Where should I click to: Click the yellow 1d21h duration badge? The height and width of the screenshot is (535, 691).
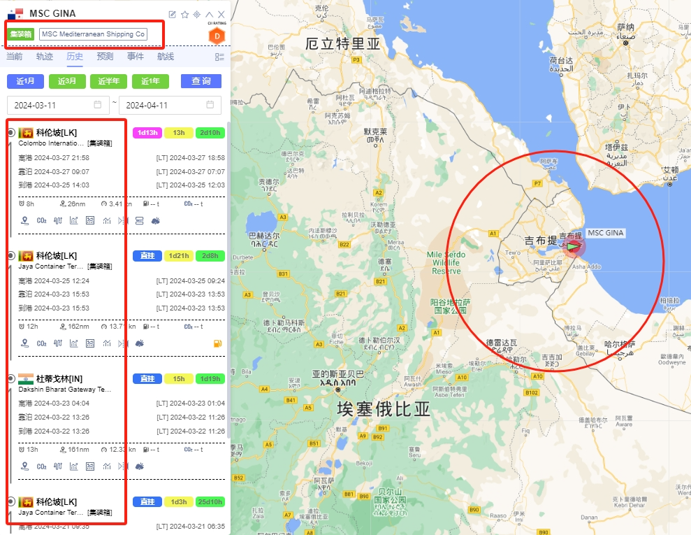point(179,256)
